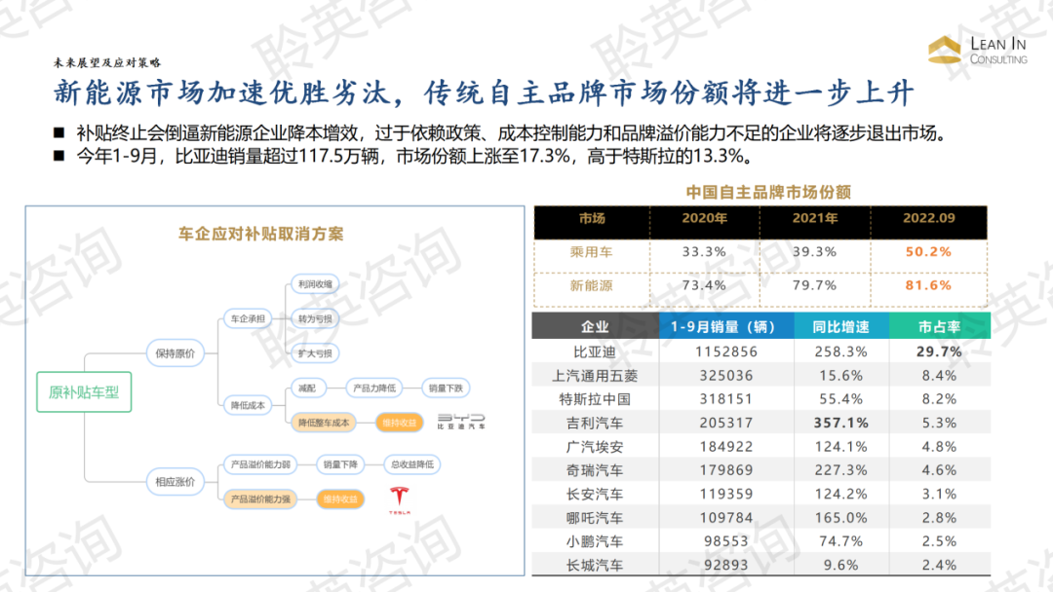Click the 上汽通用五菱 row name
The image size is (1053, 592).
[x=595, y=376]
